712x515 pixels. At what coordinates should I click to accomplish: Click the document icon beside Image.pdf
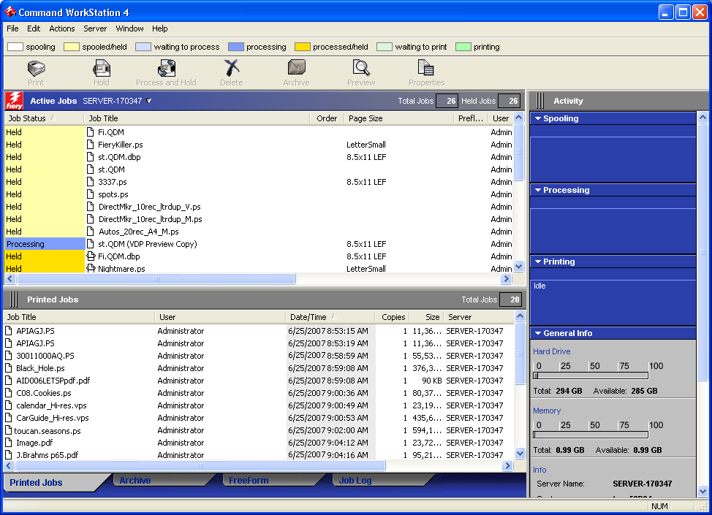pyautogui.click(x=9, y=443)
